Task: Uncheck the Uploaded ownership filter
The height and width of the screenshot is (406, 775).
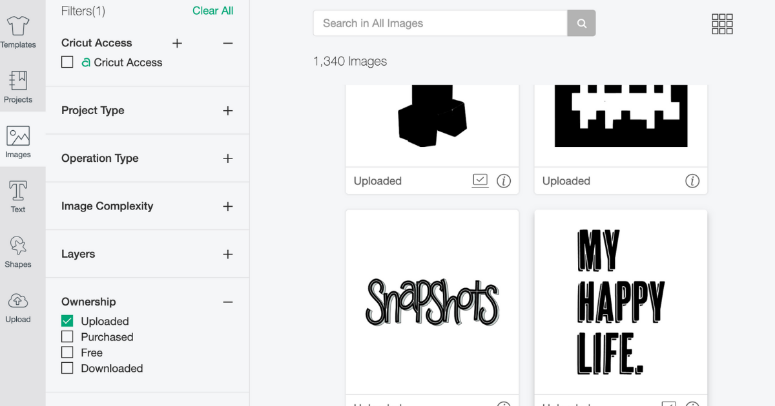Action: 67,321
